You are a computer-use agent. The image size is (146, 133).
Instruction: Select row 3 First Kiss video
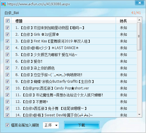click(x=71, y=41)
